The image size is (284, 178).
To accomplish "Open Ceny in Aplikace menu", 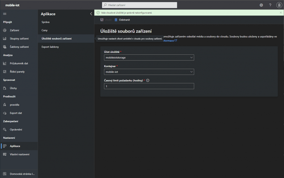I will coord(44,30).
